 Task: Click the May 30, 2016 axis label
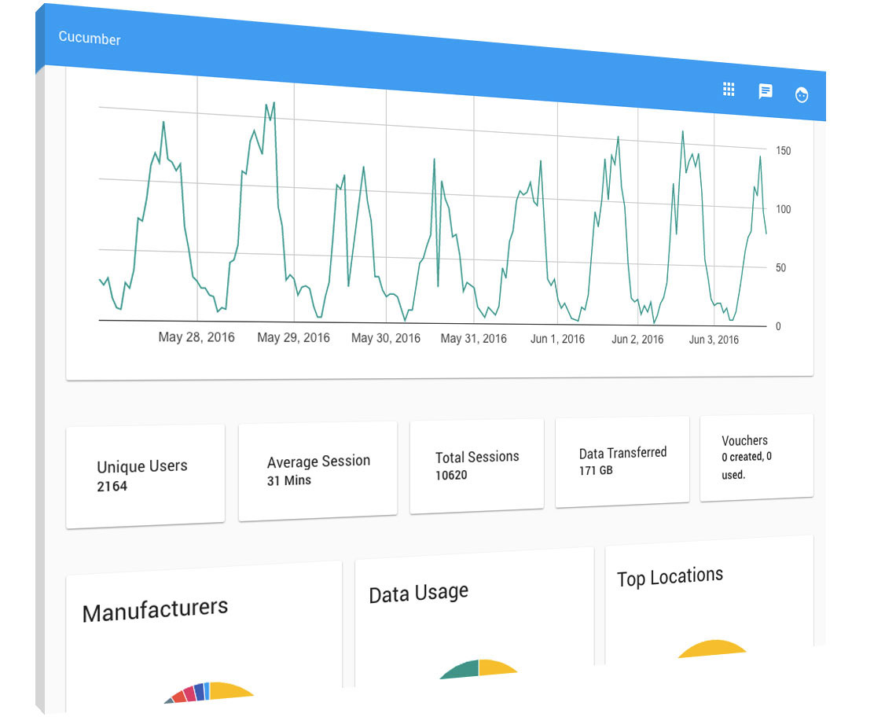[386, 338]
